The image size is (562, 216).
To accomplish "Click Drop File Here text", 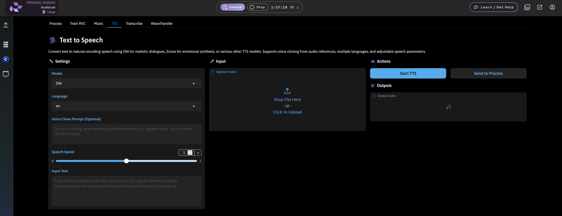I will 287,100.
